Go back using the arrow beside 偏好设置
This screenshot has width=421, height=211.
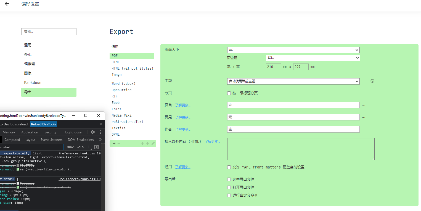(x=7, y=4)
